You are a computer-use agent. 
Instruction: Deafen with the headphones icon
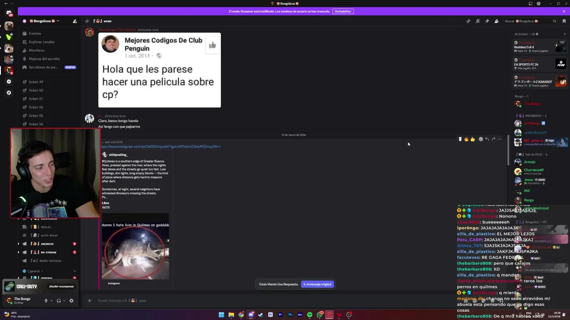[x=58, y=300]
